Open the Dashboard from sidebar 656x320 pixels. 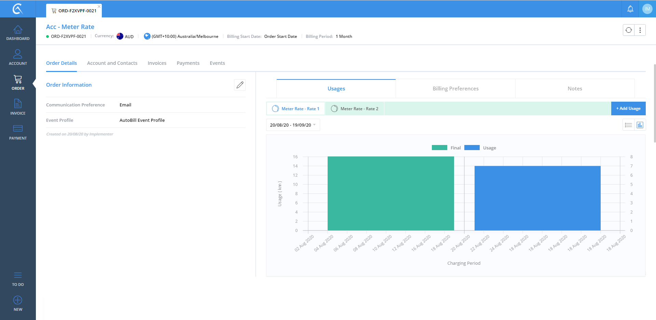(18, 33)
